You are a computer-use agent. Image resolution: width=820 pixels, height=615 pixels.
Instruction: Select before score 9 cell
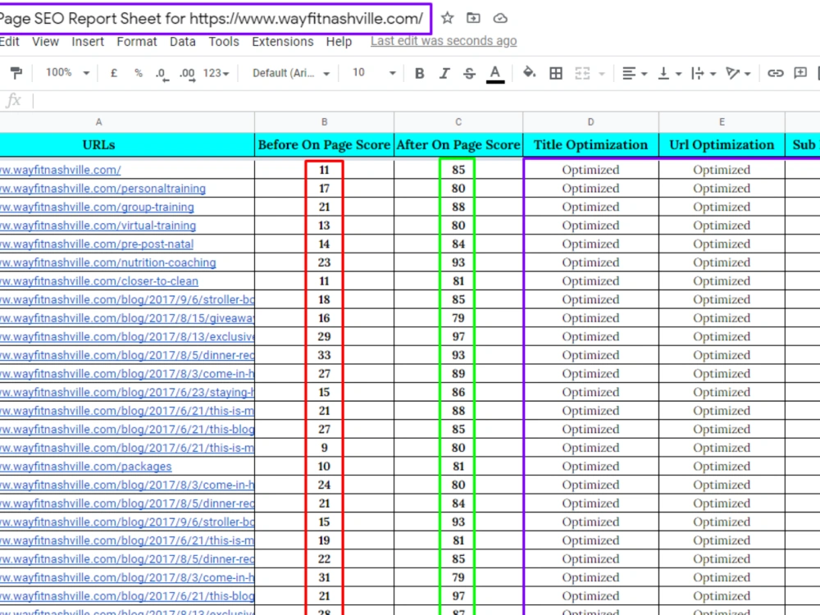pyautogui.click(x=324, y=448)
